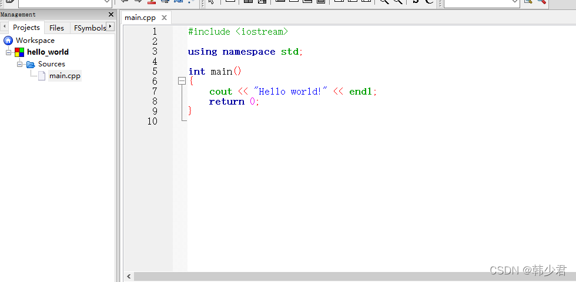Viewport: 576px width, 282px height.
Task: Click the closing brace on line 9
Action: pos(190,110)
